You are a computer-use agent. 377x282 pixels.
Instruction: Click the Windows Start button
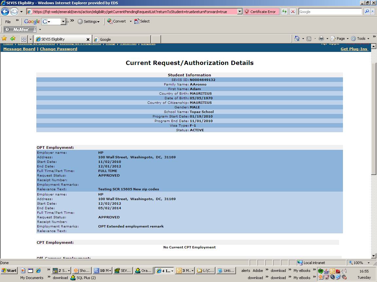tap(9, 271)
